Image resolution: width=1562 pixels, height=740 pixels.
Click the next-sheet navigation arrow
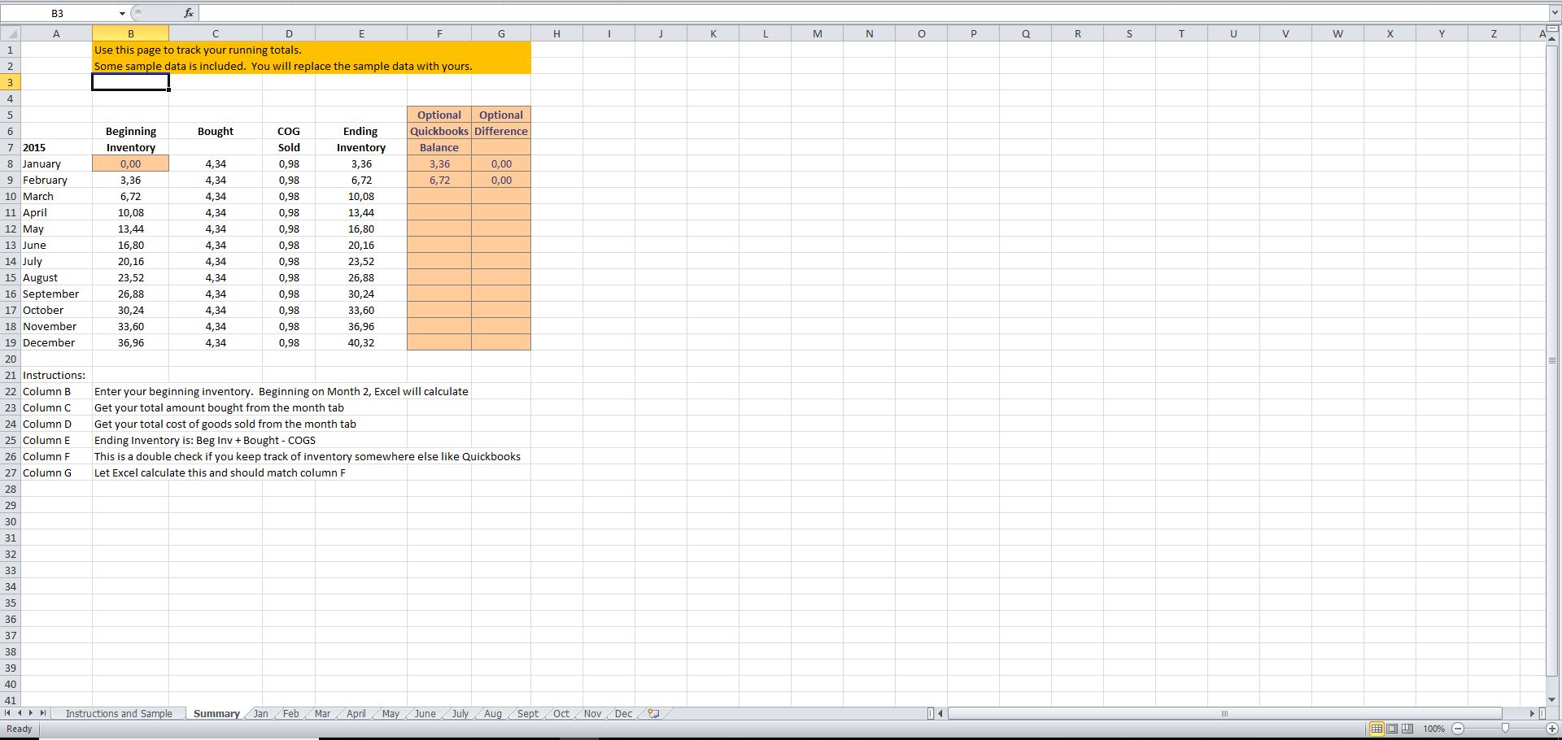tap(29, 713)
